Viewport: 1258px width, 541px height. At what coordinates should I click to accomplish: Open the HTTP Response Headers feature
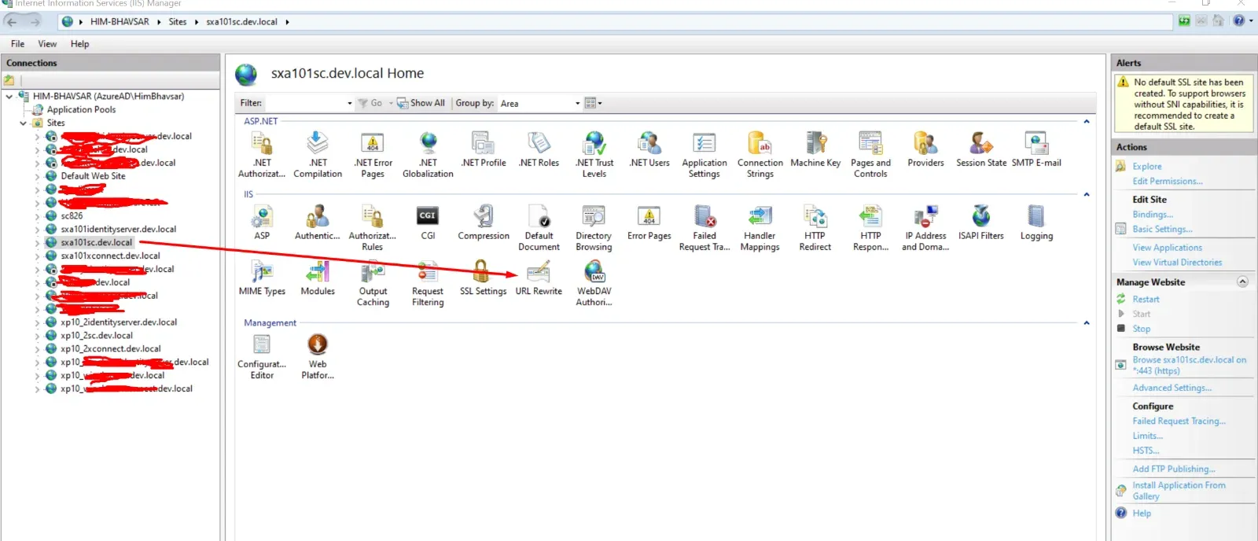[870, 227]
